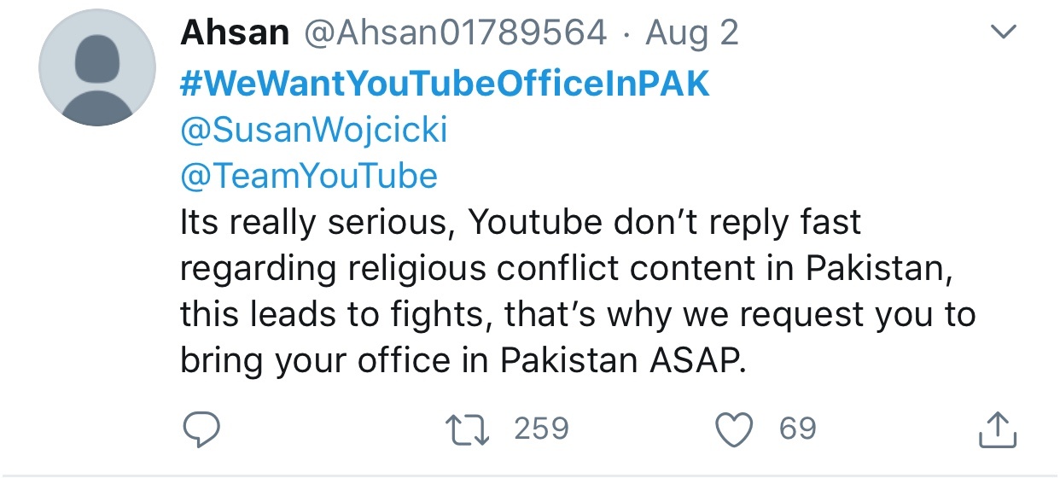This screenshot has height=490, width=1060.
Task: Open the #WeWantYouTubeOfficeInPAK hashtag
Action: point(445,84)
